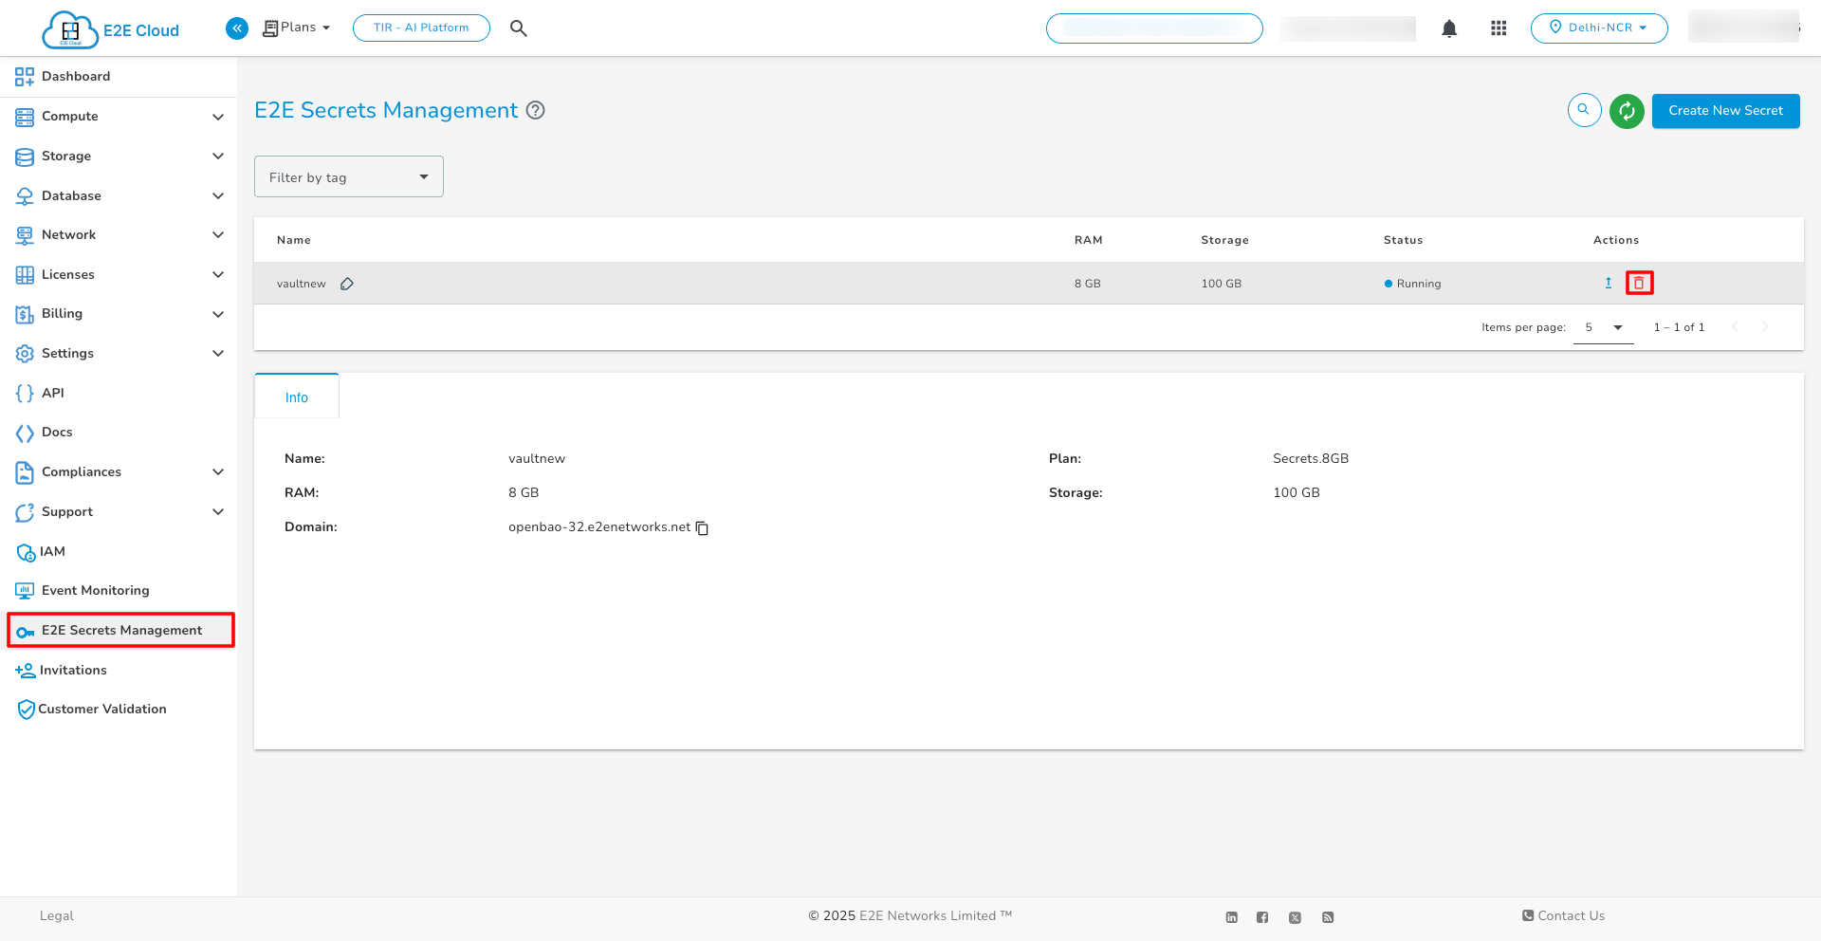Click the top bar search magnifier
1821x941 pixels.
click(518, 28)
